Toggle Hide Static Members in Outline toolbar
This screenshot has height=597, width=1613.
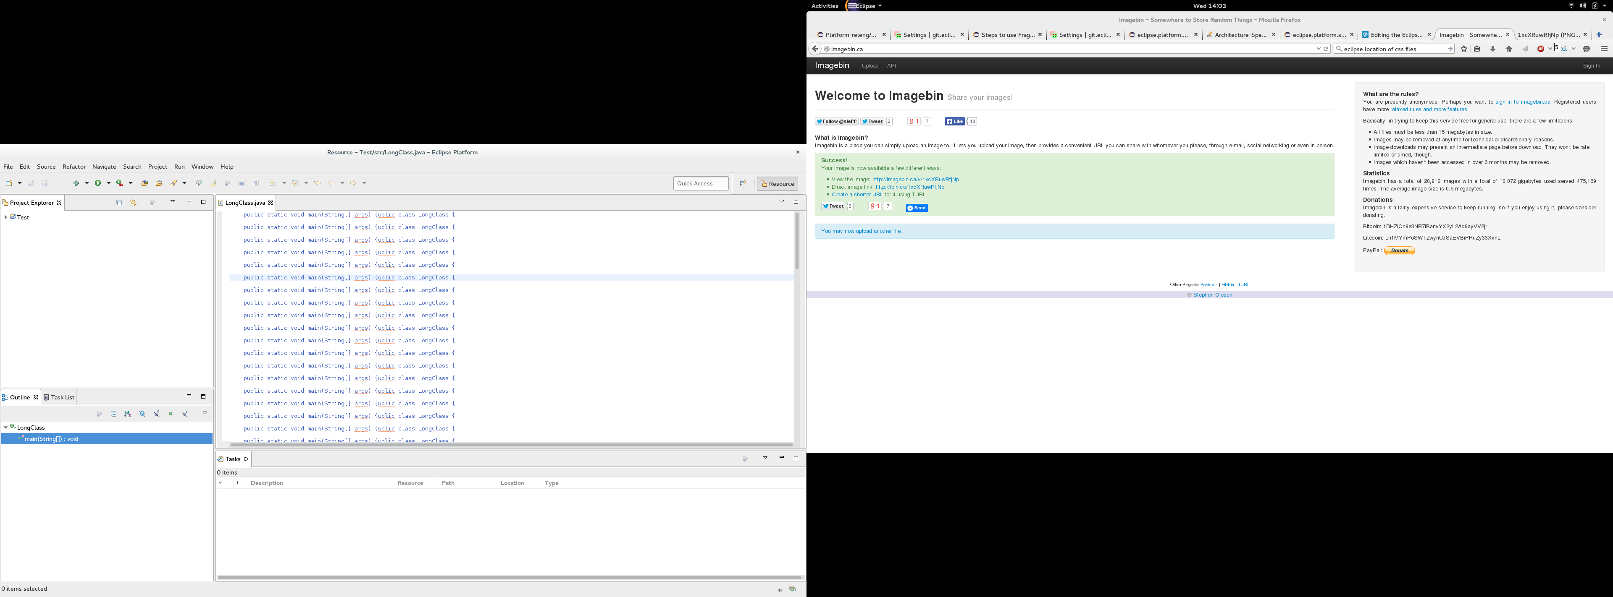pyautogui.click(x=157, y=414)
